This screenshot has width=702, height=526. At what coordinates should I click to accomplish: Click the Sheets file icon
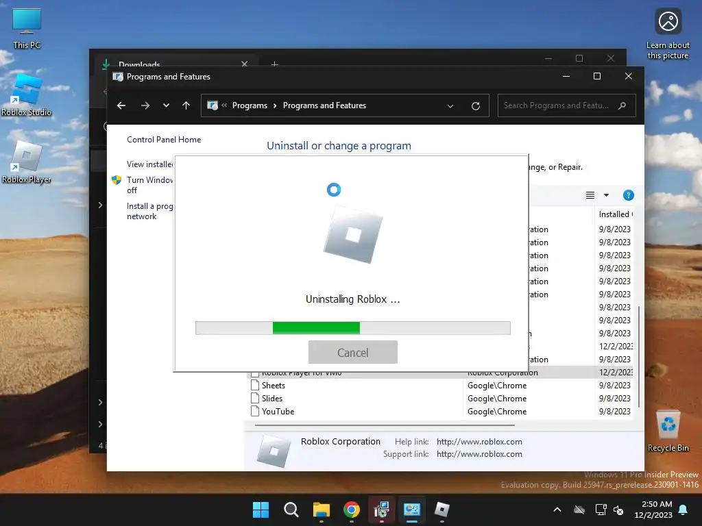click(255, 385)
